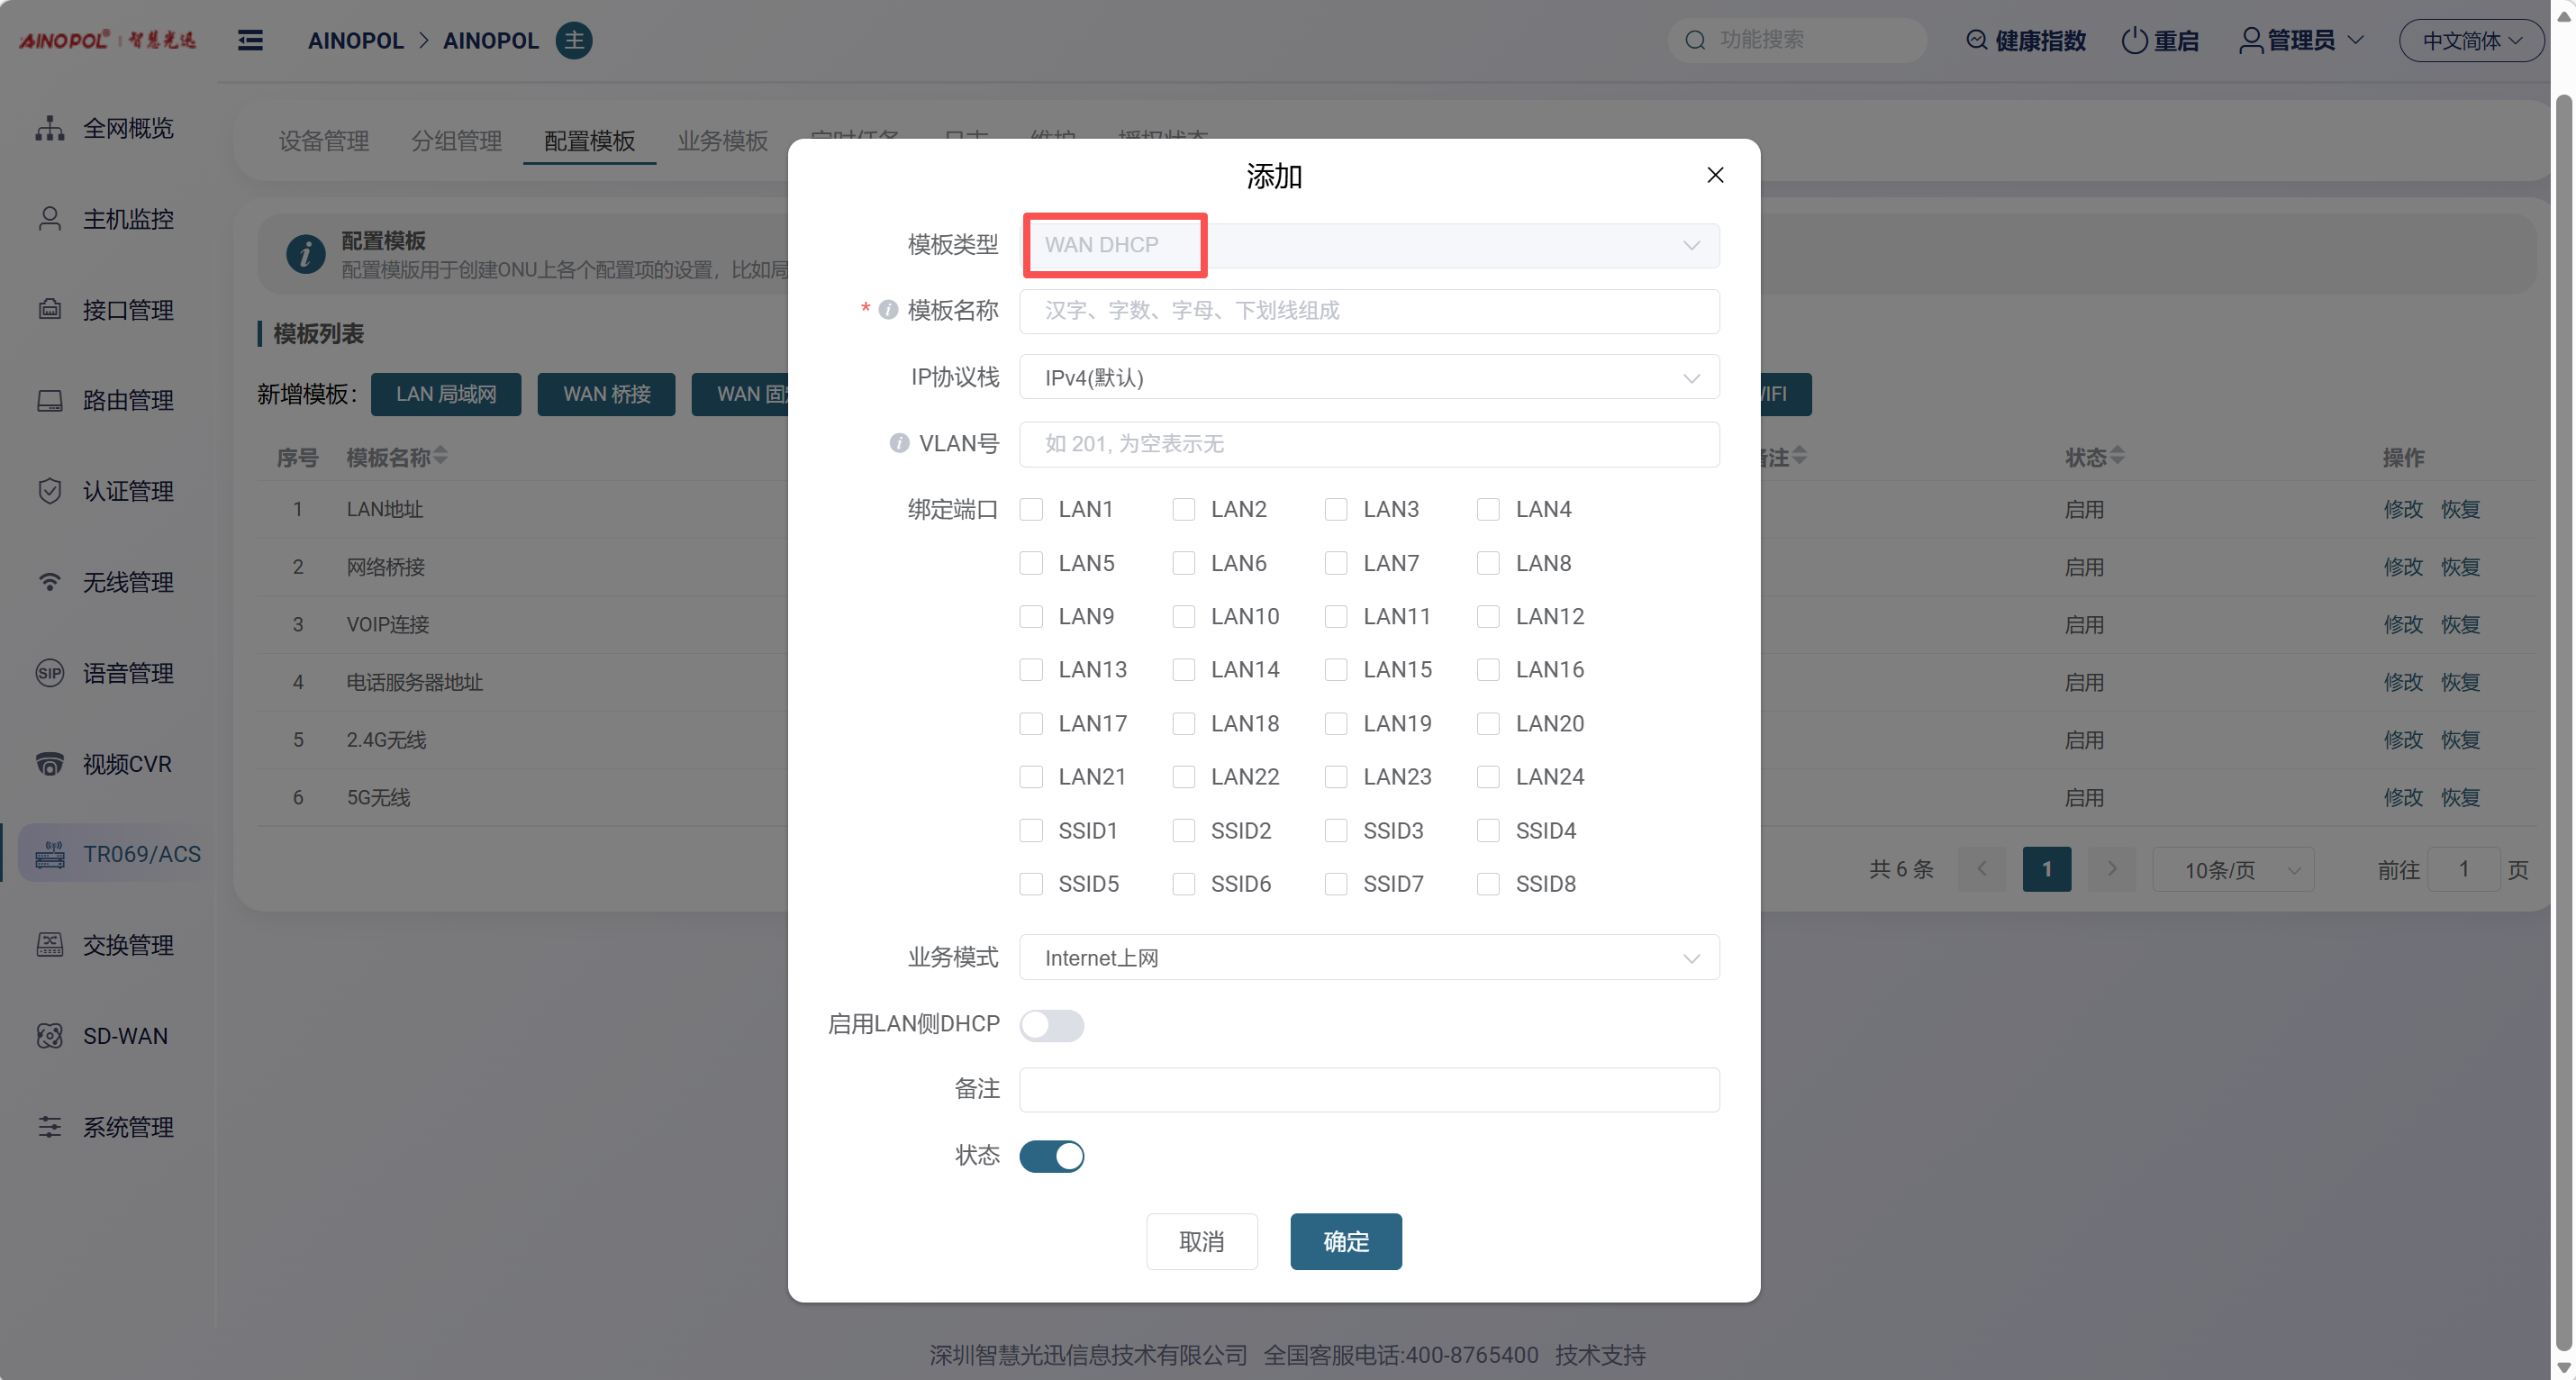Click the restart power icon
The width and height of the screenshot is (2576, 1380).
pyautogui.click(x=2133, y=40)
